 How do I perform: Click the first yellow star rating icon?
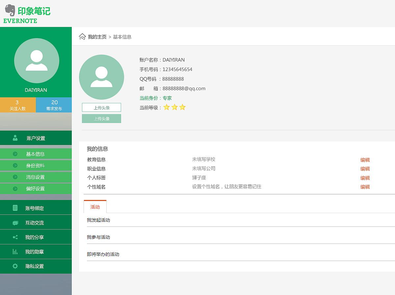coord(167,107)
